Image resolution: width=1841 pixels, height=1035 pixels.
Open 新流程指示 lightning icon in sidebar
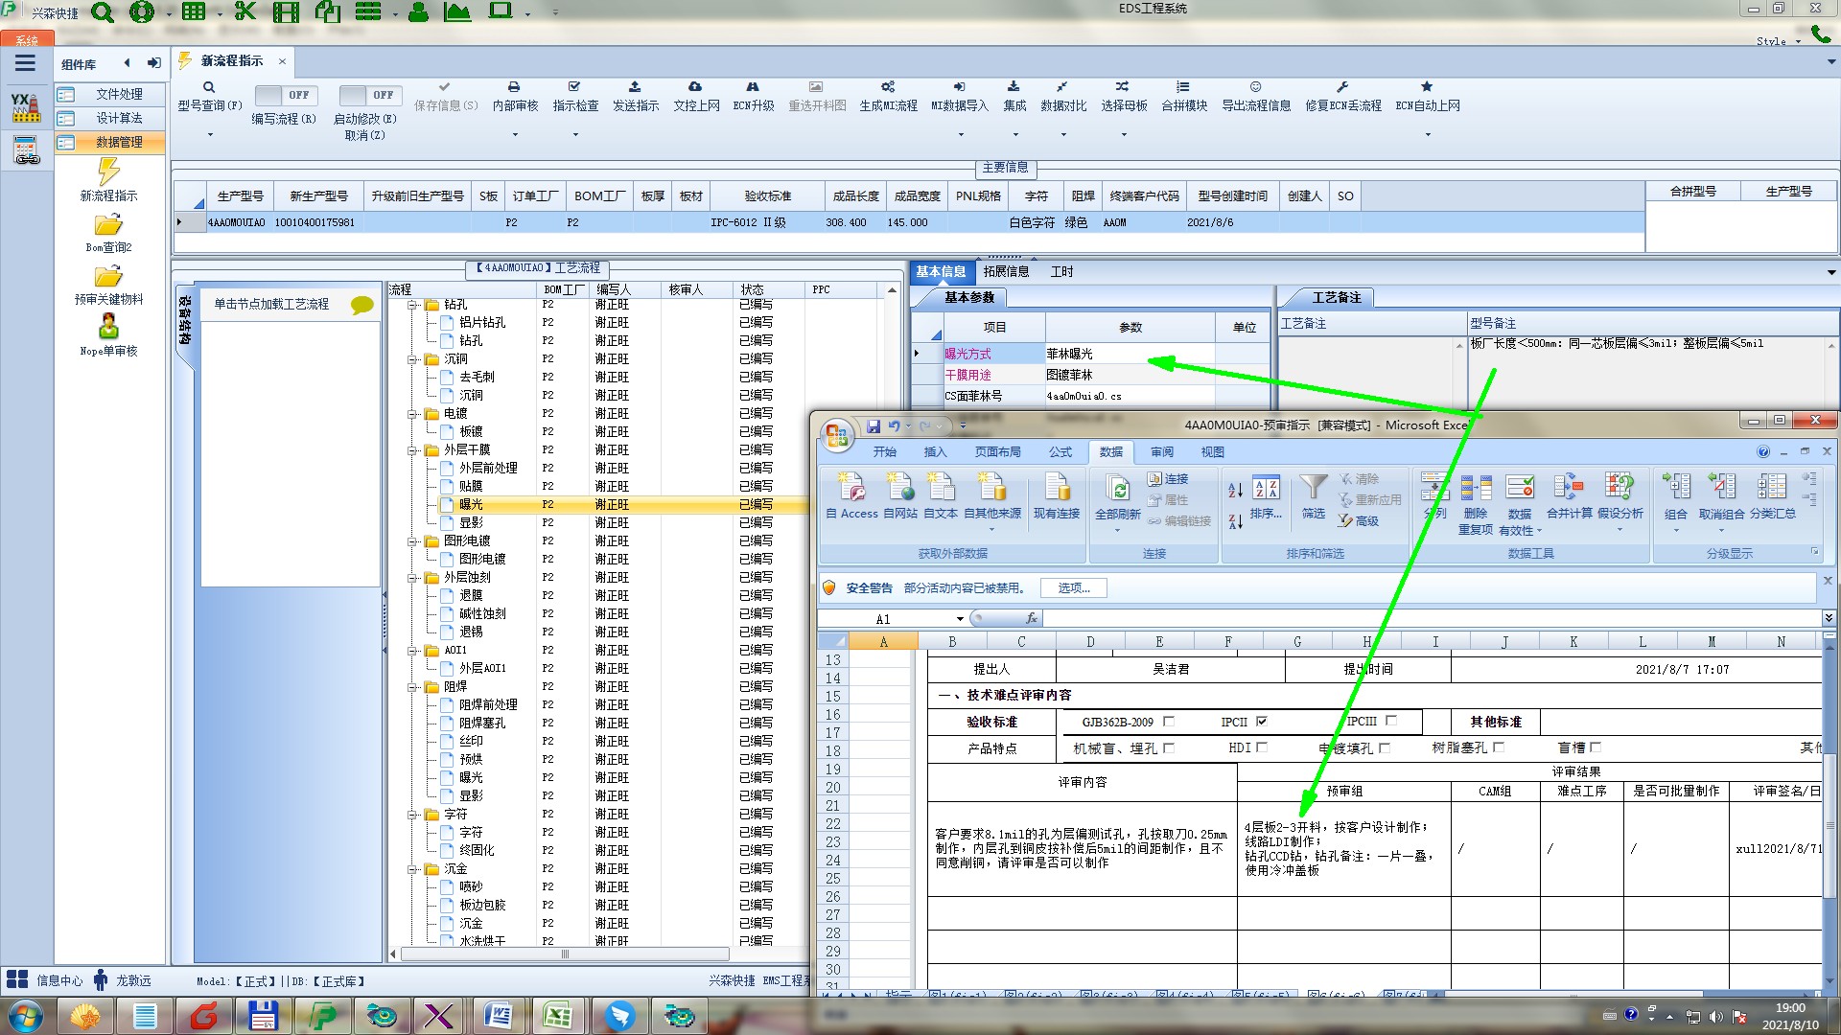108,172
